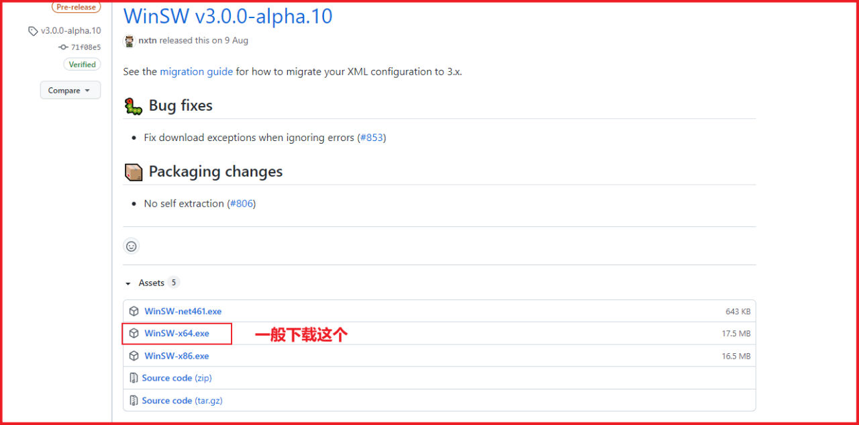859x425 pixels.
Task: Click the Pre-release badge
Action: [x=76, y=7]
